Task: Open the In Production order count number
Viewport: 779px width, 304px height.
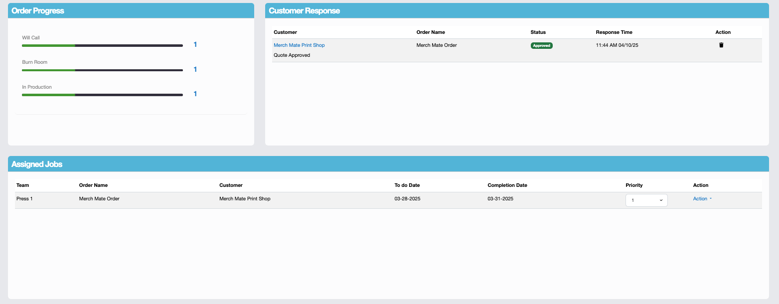Action: (195, 94)
